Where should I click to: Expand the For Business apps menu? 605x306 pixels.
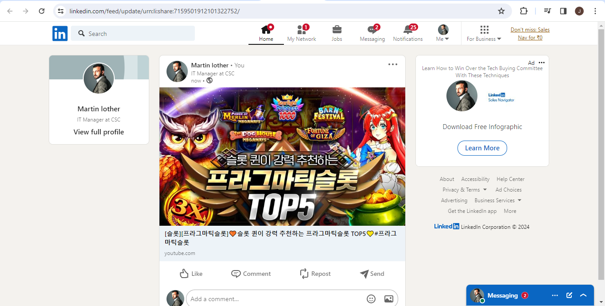click(484, 33)
